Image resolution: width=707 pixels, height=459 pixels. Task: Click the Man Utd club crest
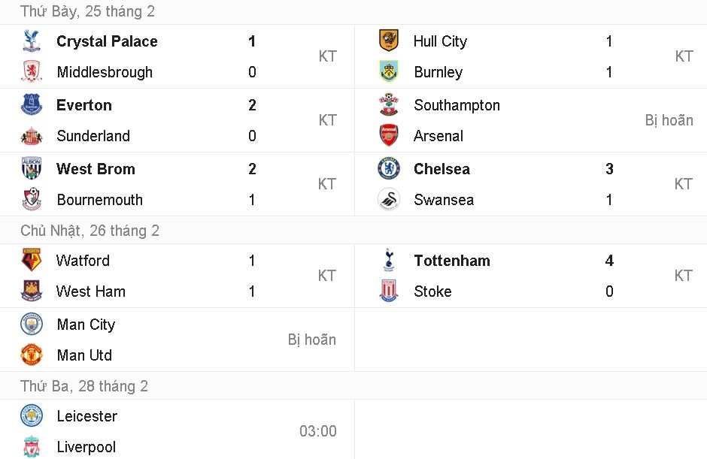(32, 355)
